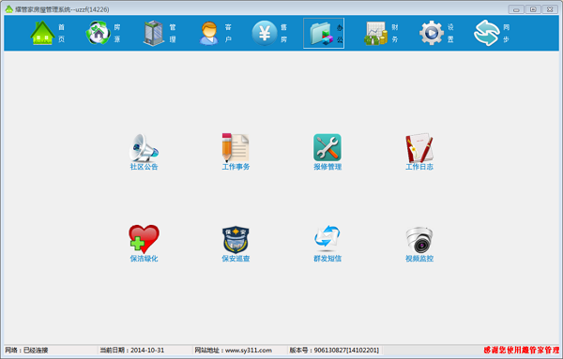Click the version number 906130827 text

click(334, 350)
